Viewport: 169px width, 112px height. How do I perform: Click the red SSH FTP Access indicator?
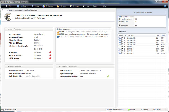pyautogui.click(x=50, y=55)
